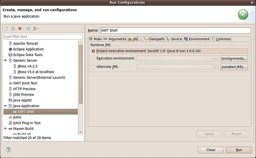
Task: Click the green Run play icon in header
Action: click(243, 14)
